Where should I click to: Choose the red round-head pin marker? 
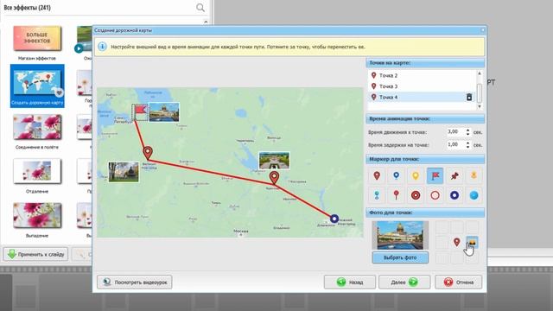point(397,195)
